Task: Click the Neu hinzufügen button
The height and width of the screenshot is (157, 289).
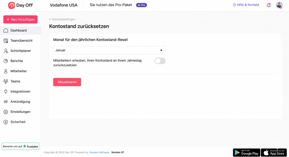Action: point(20,19)
